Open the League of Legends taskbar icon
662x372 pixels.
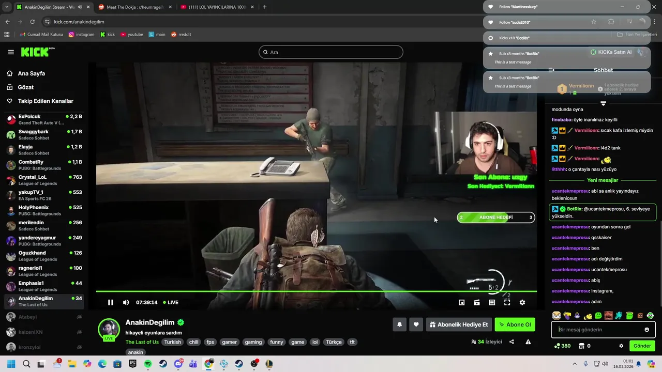pyautogui.click(x=269, y=364)
